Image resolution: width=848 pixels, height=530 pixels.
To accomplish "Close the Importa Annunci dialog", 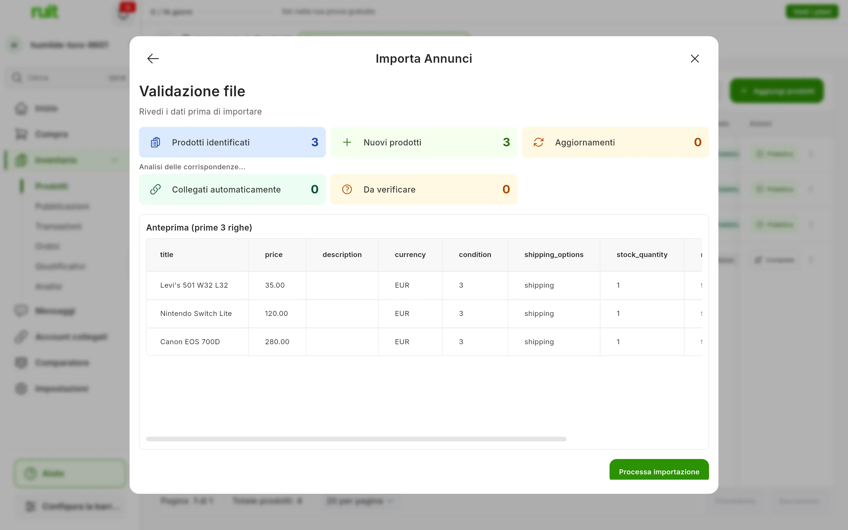I will click(695, 59).
